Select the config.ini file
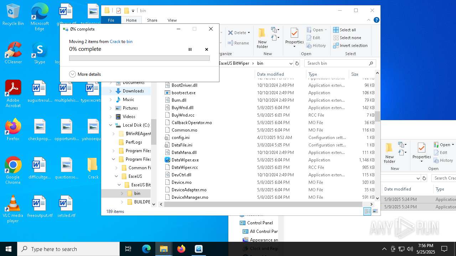Viewport: 456px width, 256px height. coord(180,138)
